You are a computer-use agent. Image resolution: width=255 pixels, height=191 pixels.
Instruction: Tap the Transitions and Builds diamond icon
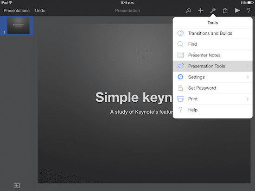click(180, 33)
